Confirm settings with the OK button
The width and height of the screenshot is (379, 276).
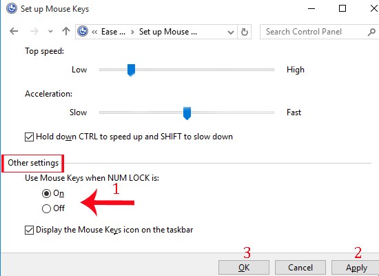pyautogui.click(x=244, y=268)
